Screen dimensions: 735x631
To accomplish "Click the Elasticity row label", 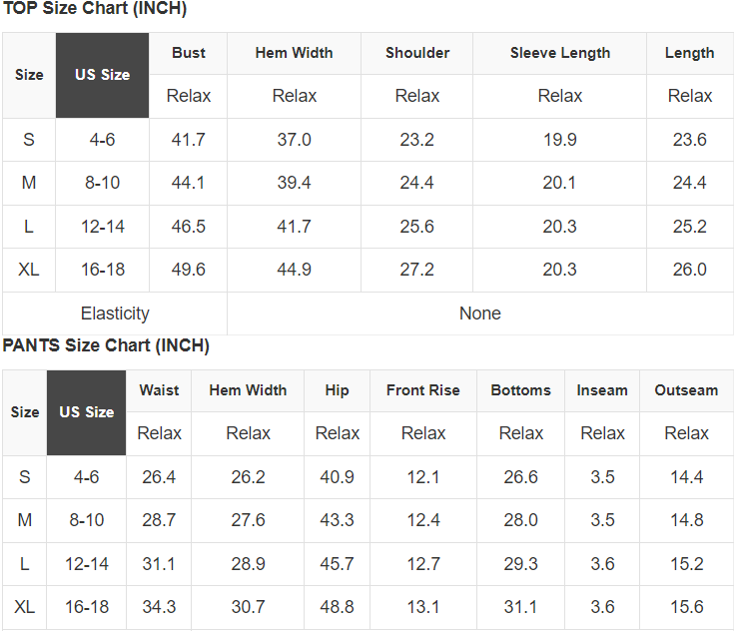I will coord(115,314).
